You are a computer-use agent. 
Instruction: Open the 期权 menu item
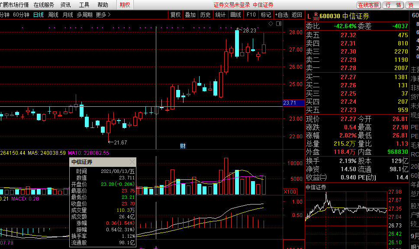[x=125, y=5]
